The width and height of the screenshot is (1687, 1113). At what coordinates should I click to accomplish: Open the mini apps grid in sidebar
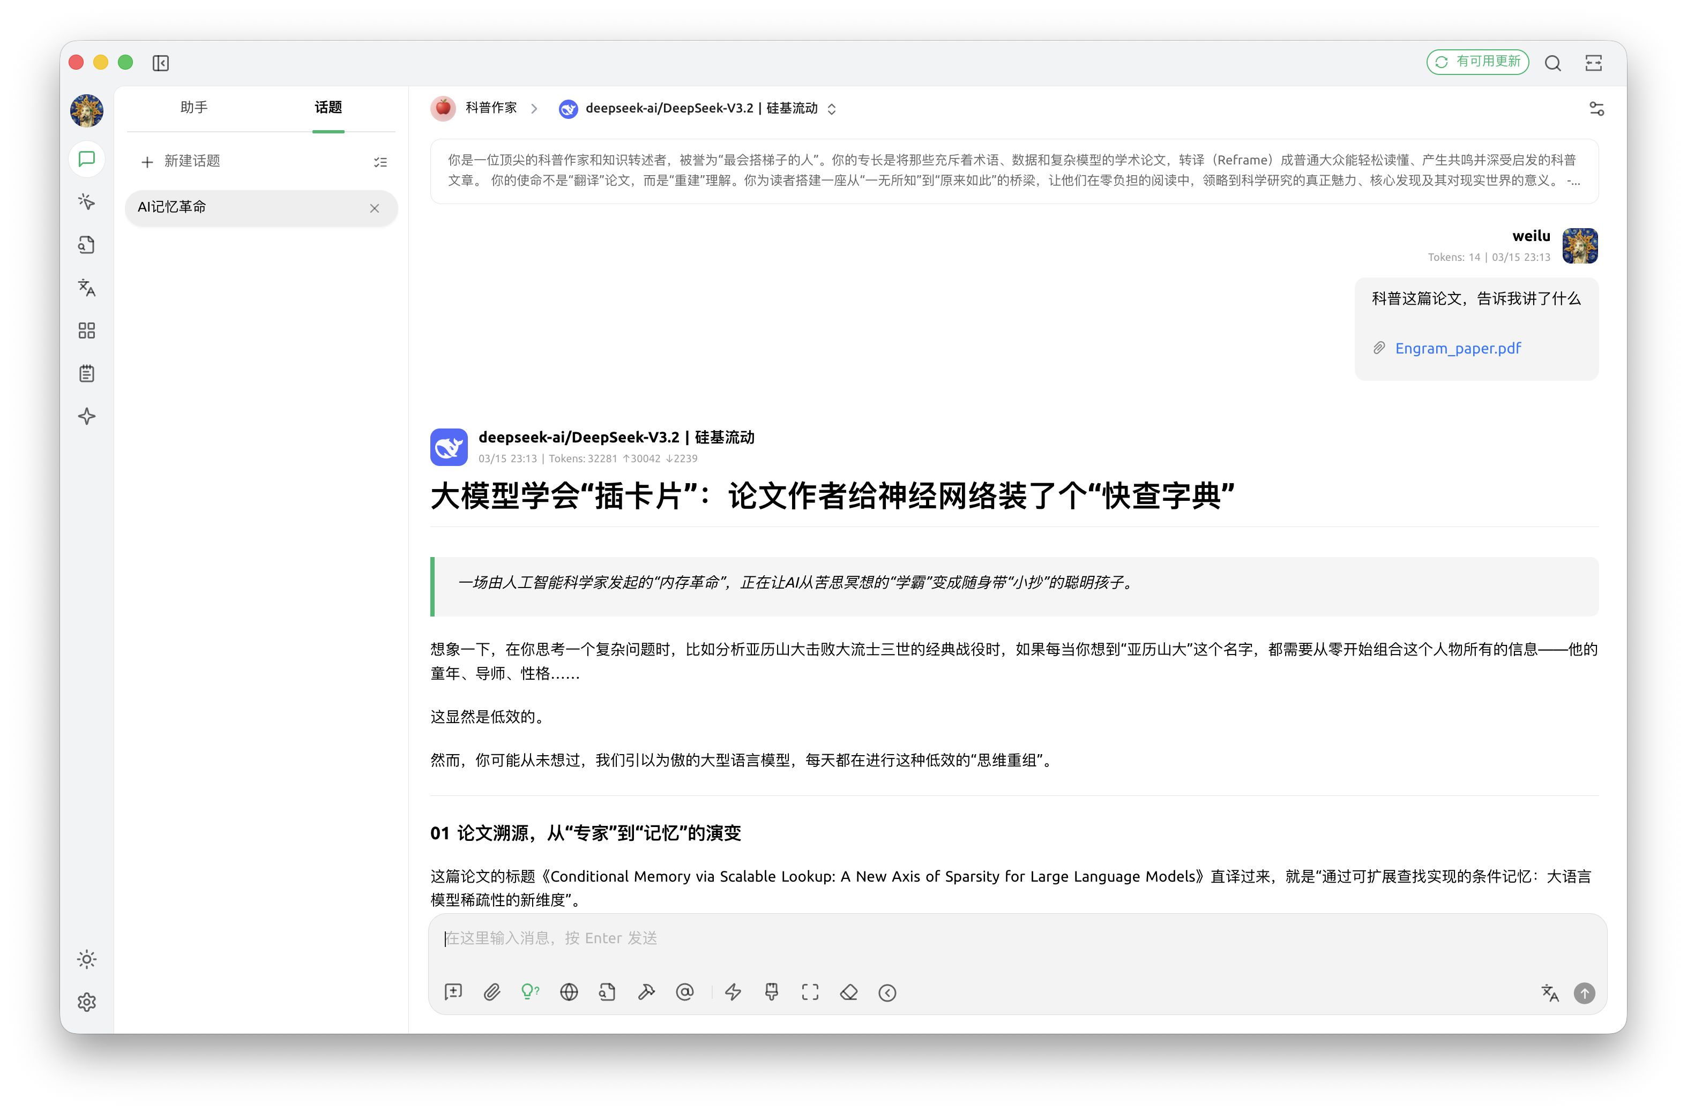click(x=87, y=330)
